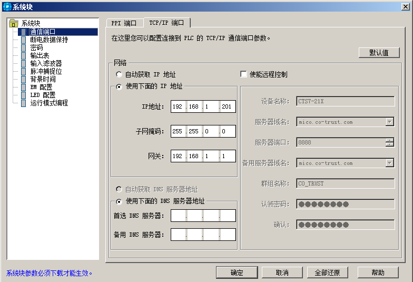Switch to the TCP/IP 端口 tab

(166, 23)
